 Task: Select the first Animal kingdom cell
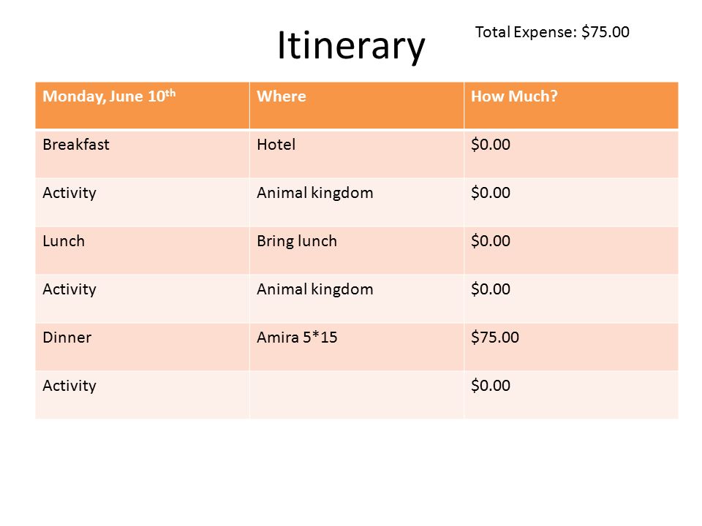tap(357, 202)
